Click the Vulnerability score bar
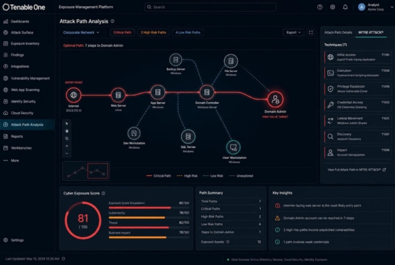395x265 pixels. click(149, 217)
